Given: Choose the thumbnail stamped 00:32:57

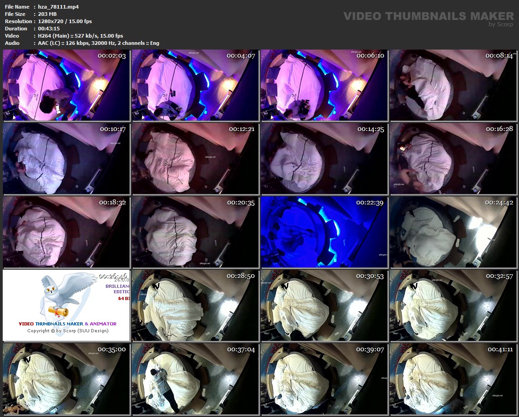Looking at the screenshot, I should pos(452,305).
